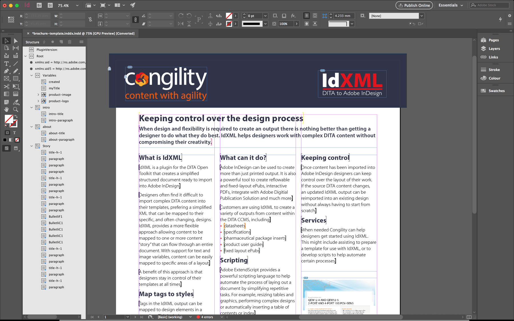Click the page number field

114,317
